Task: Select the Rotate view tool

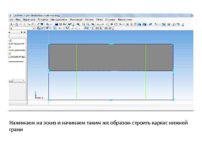Action: pyautogui.click(x=116, y=24)
